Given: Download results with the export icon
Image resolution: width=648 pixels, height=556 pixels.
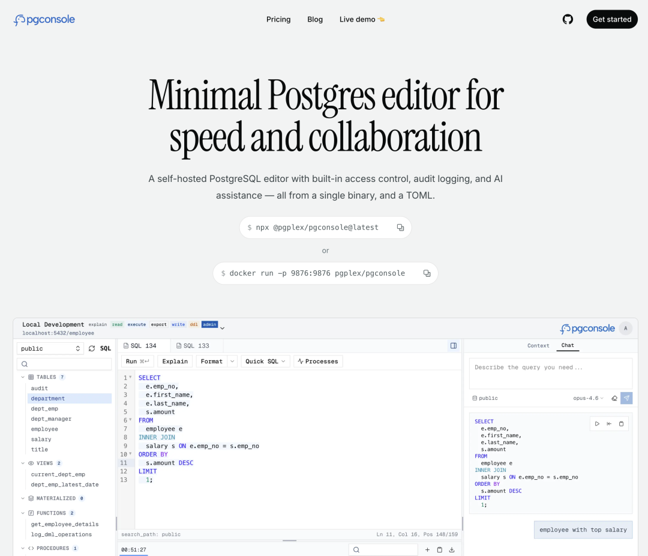Looking at the screenshot, I should pos(452,550).
